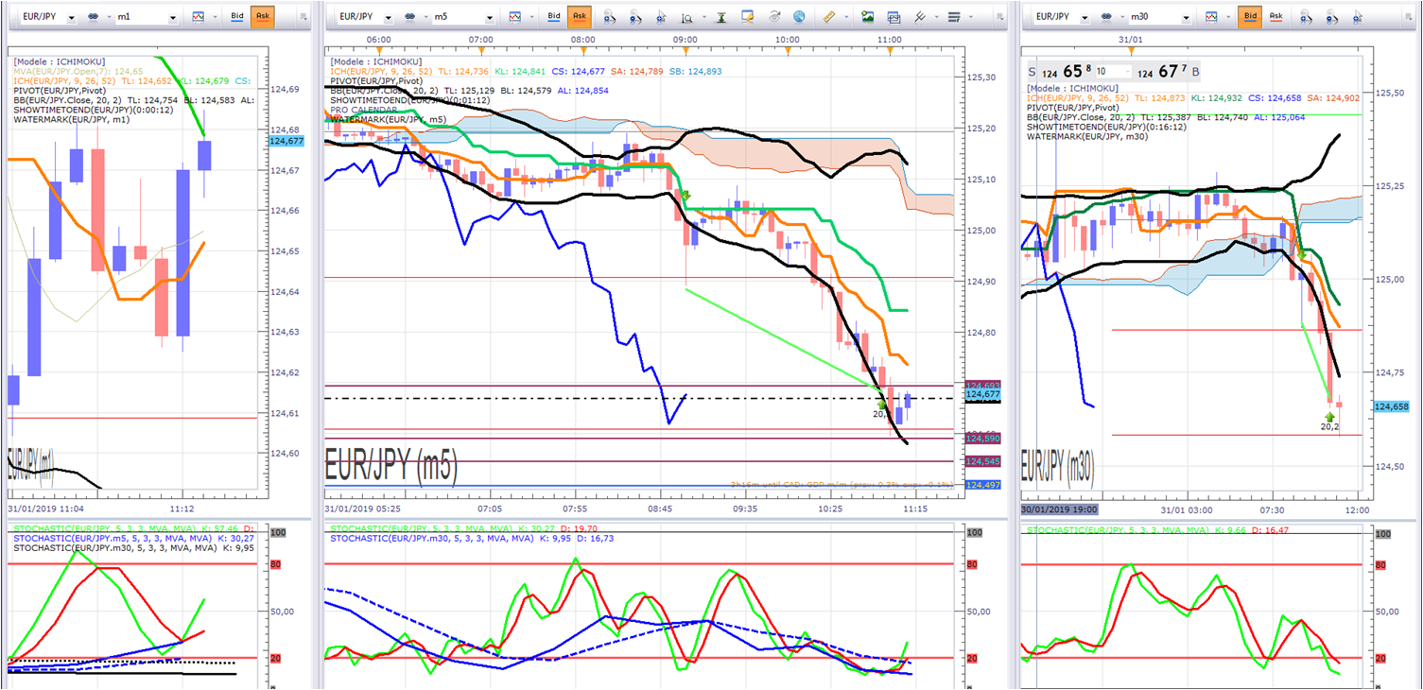Click the chart type icon in the m5 toolbar
Viewport: 1423px width, 690px height.
[x=515, y=17]
